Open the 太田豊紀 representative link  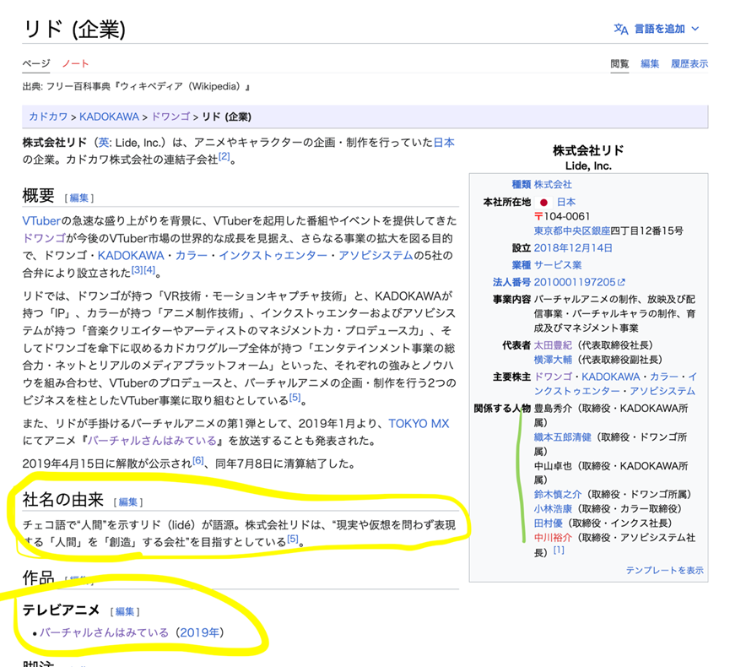[x=553, y=345]
